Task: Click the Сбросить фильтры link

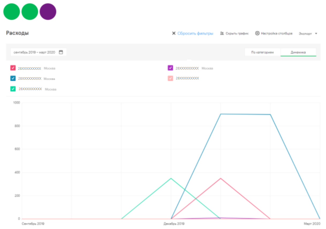Action: [x=195, y=34]
